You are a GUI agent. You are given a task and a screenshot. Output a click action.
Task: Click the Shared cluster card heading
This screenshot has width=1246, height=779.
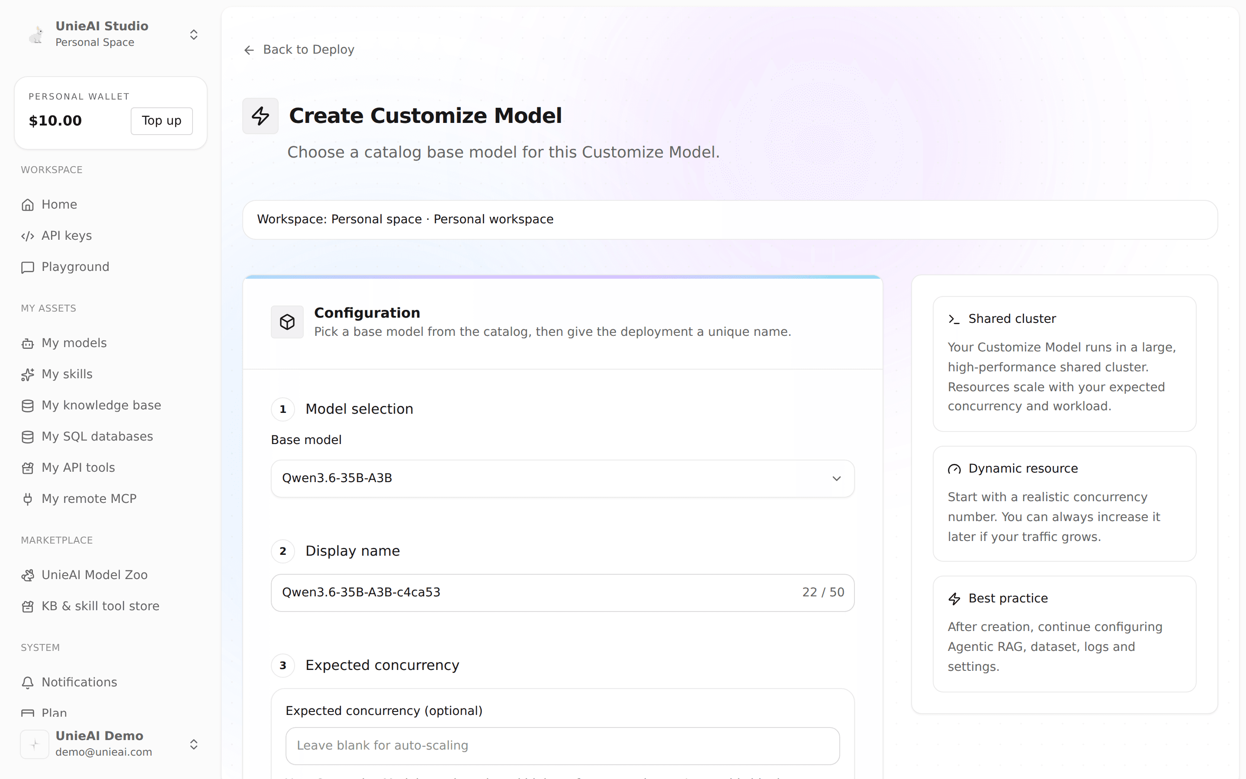click(1012, 319)
